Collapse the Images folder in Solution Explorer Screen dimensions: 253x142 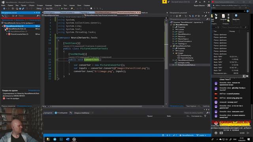pos(174,53)
